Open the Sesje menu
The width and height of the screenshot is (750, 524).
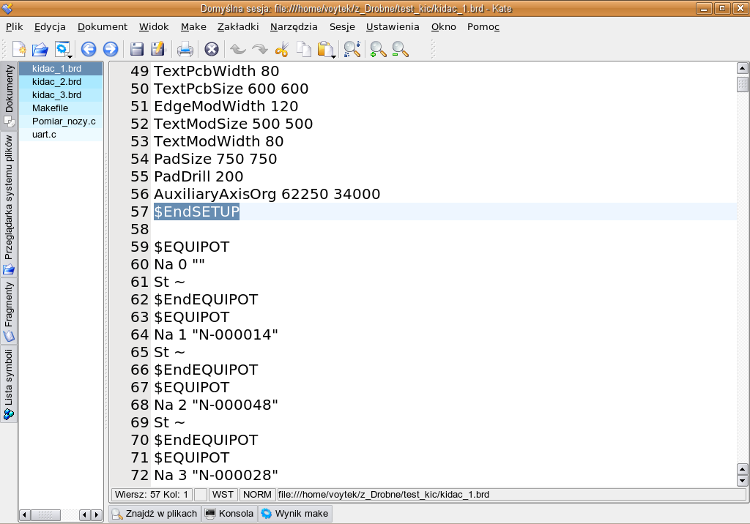342,27
